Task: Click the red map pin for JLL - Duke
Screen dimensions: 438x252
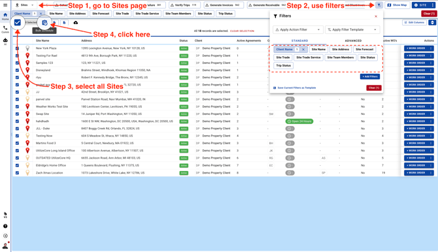Action: tap(27, 129)
